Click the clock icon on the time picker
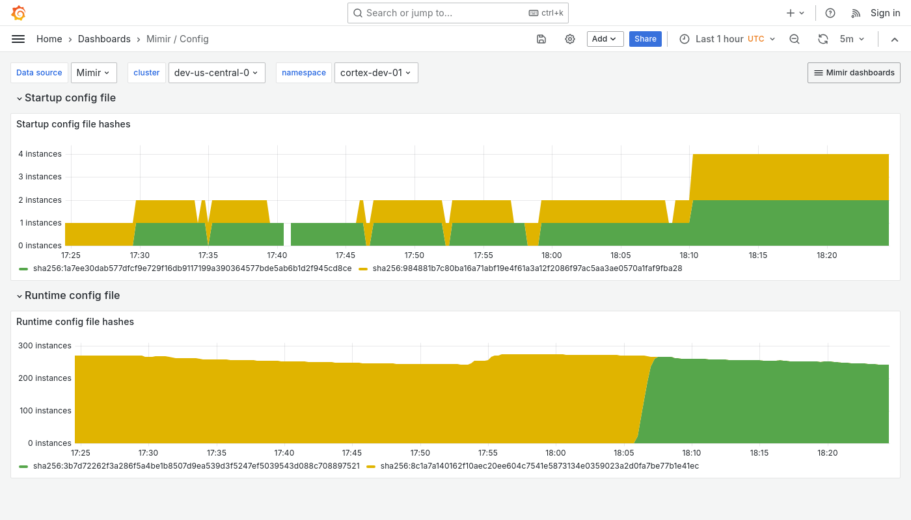 click(685, 39)
